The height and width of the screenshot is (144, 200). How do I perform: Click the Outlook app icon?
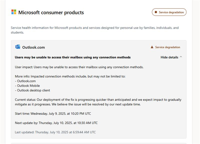pos(17,47)
